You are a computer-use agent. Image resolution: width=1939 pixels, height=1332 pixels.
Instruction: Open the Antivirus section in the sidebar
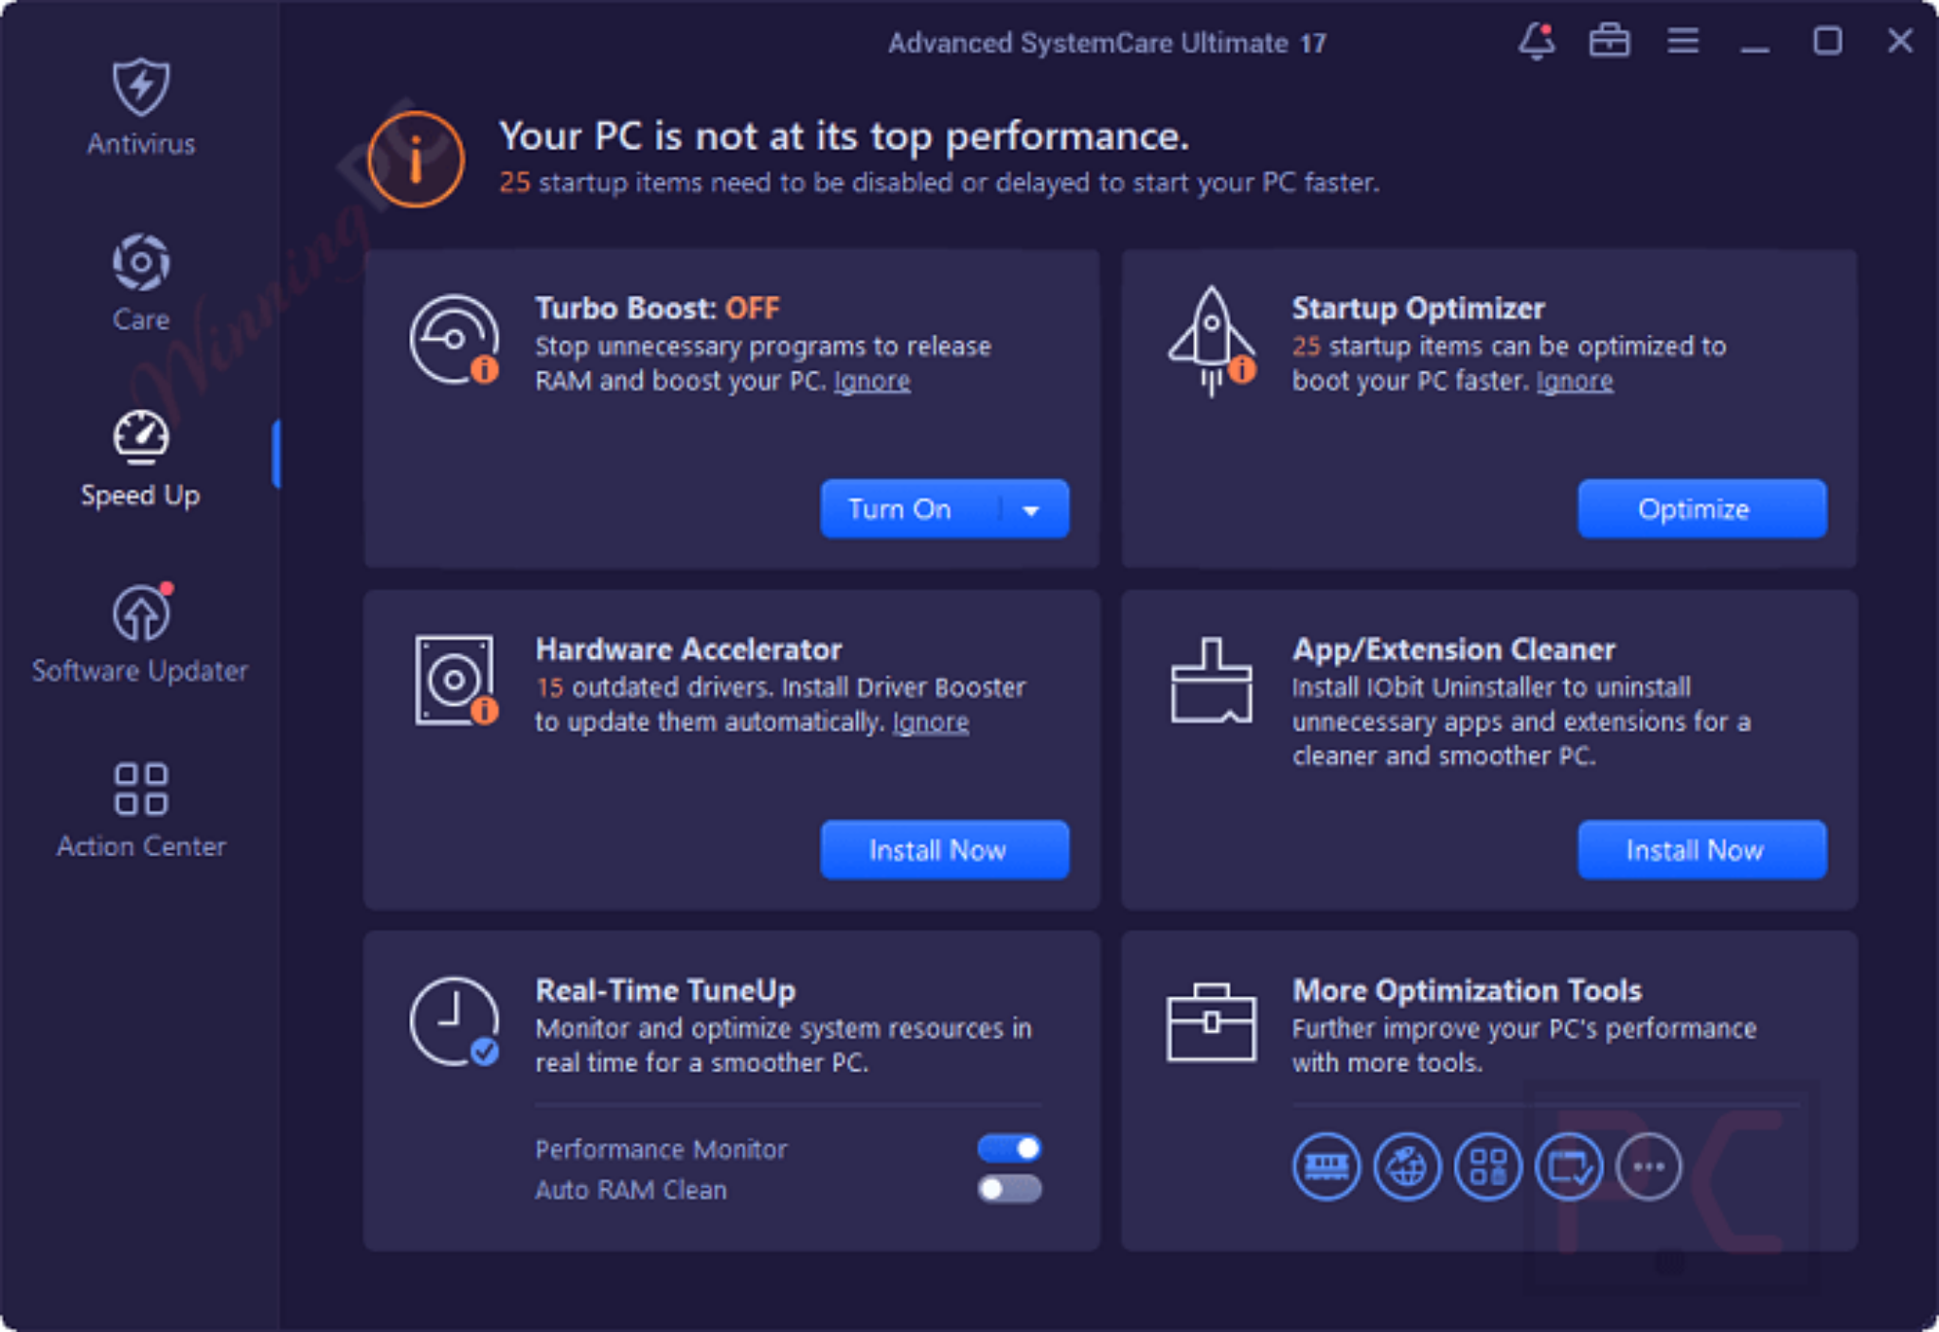pyautogui.click(x=140, y=109)
